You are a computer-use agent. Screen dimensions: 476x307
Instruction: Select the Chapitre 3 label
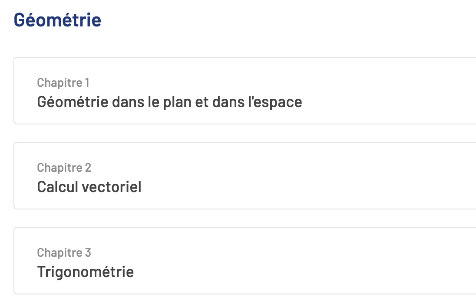click(x=64, y=252)
